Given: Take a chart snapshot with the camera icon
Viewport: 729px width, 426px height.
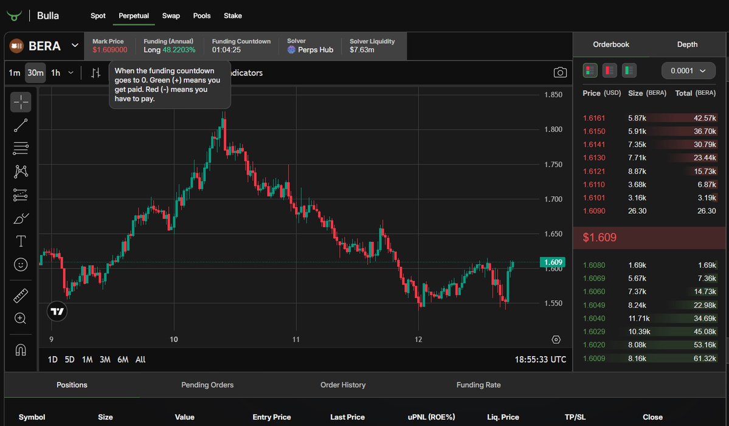Looking at the screenshot, I should [x=560, y=72].
